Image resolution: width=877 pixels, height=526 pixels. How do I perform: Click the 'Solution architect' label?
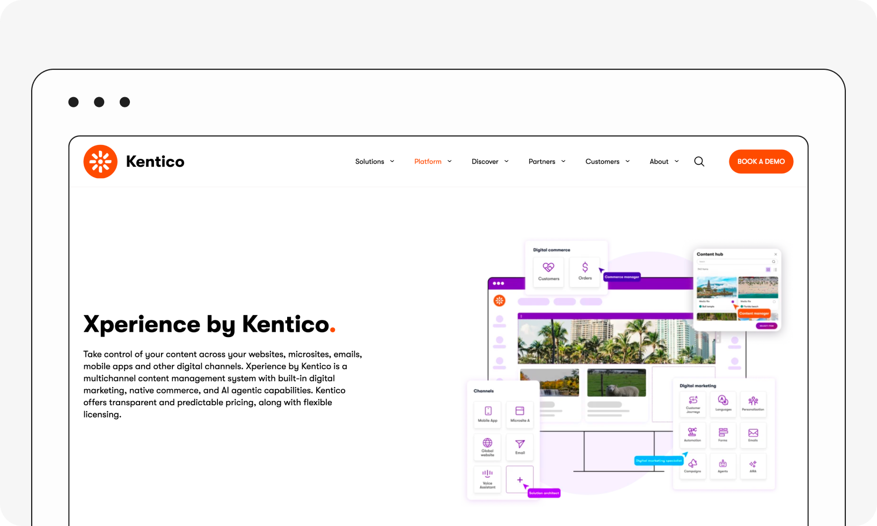click(x=544, y=493)
